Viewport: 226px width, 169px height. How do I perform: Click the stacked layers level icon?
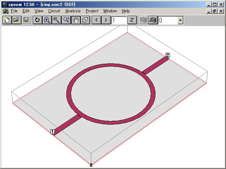(153, 20)
